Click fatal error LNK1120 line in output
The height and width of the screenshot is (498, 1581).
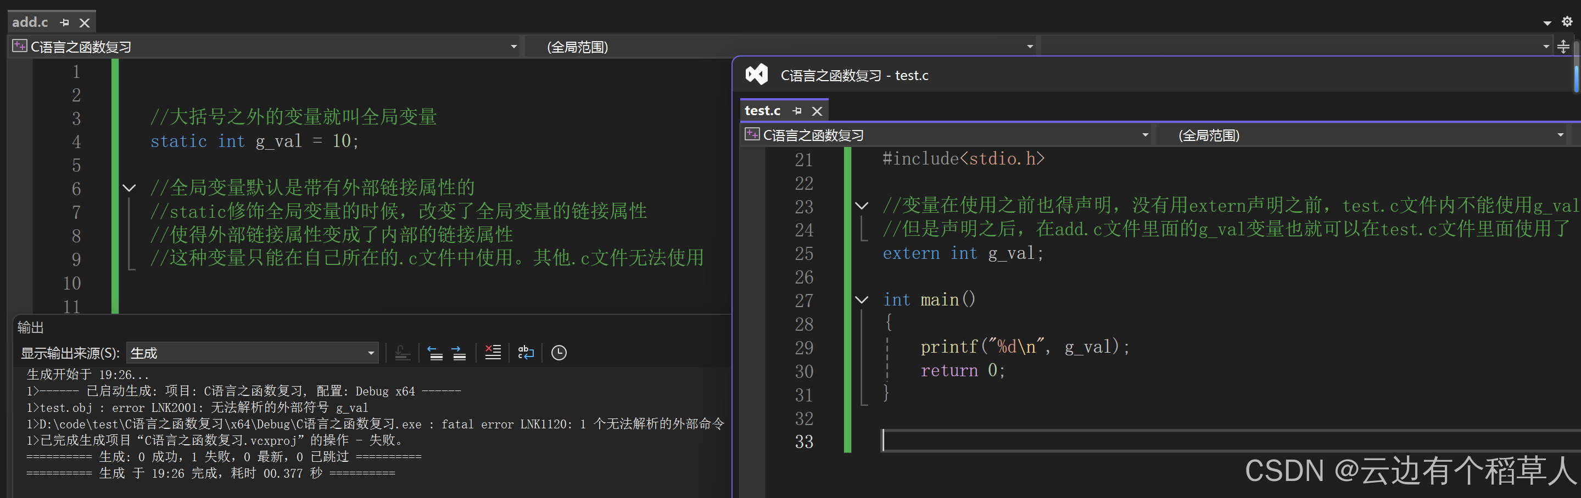pyautogui.click(x=376, y=425)
